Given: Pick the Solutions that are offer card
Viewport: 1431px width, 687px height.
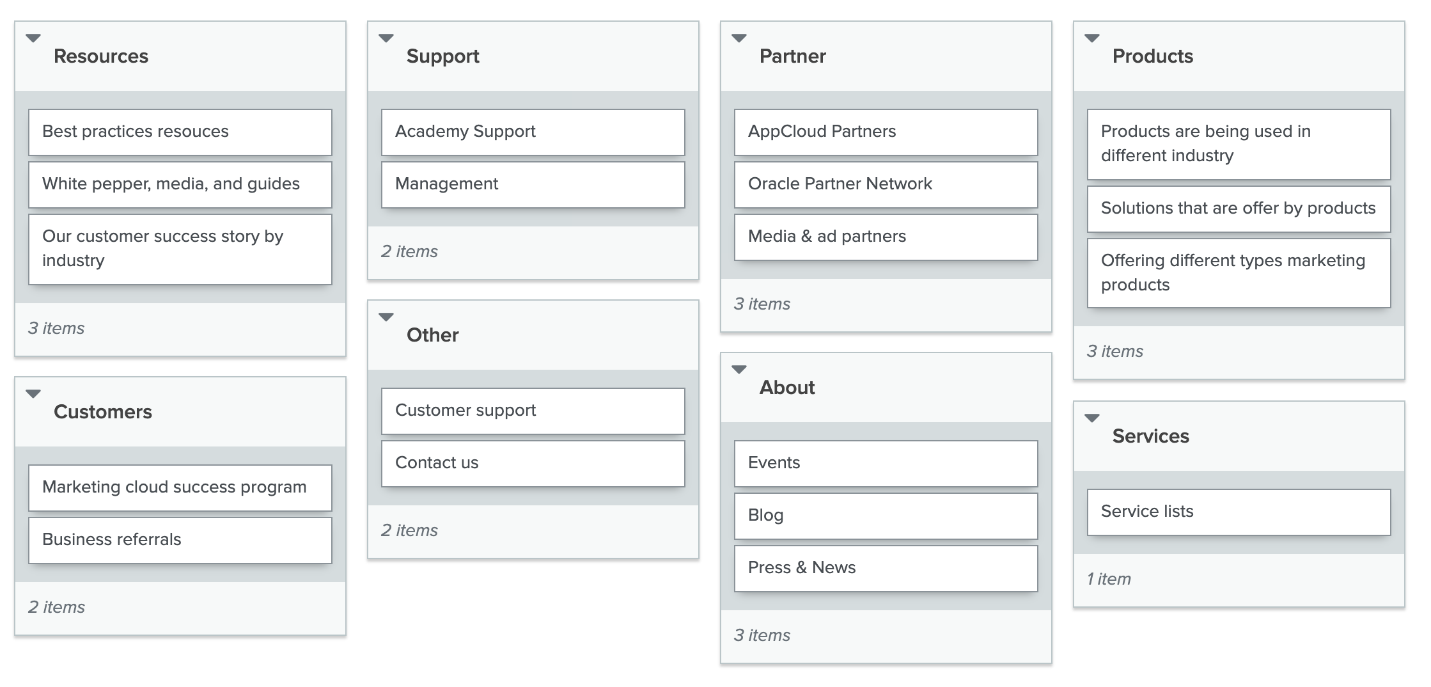Looking at the screenshot, I should [1239, 209].
